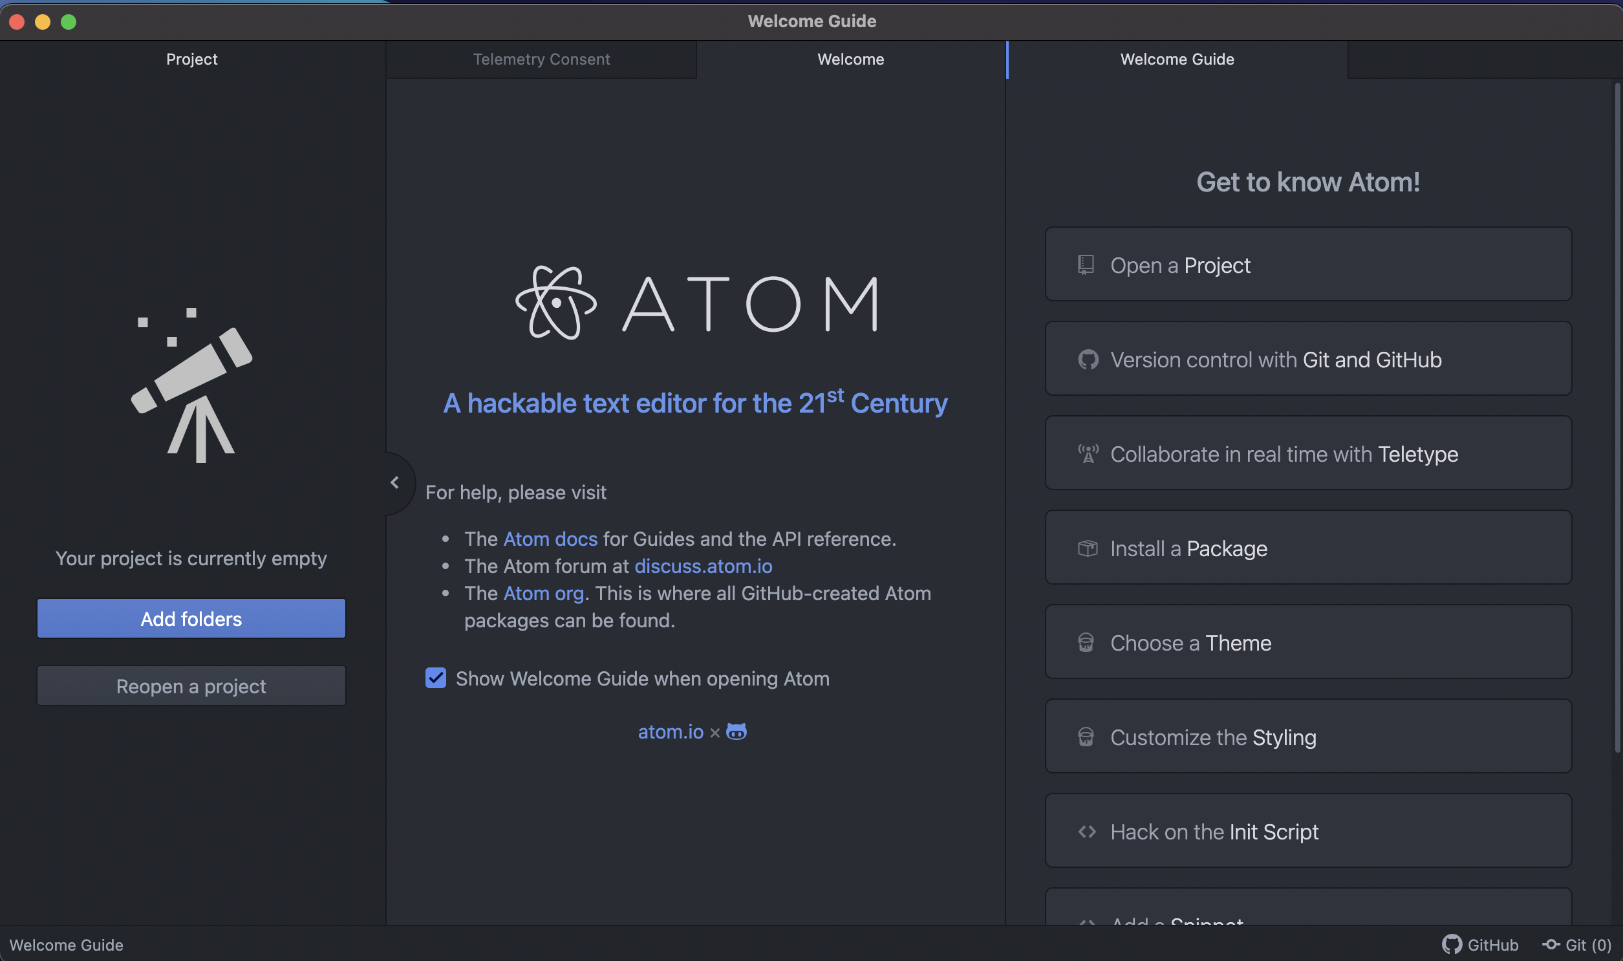Click the Add folders button

point(191,618)
